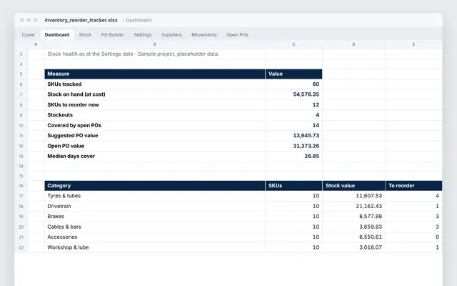457x286 pixels.
Task: Select the 6,550.61 stock value cell
Action: (353, 237)
